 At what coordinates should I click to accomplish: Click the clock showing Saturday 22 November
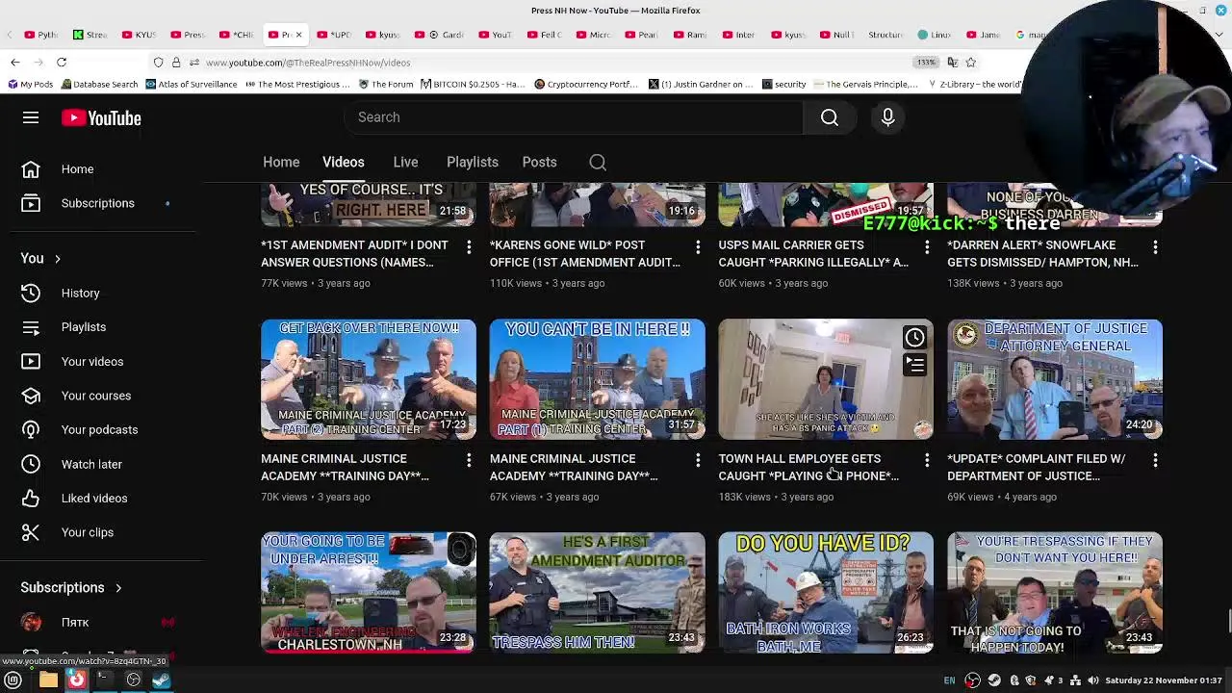tap(1164, 680)
